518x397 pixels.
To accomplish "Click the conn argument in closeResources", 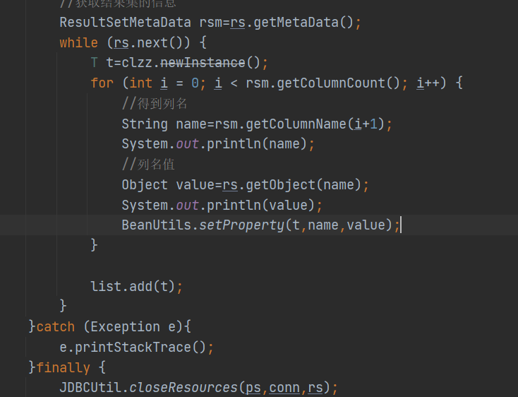I will tap(284, 388).
